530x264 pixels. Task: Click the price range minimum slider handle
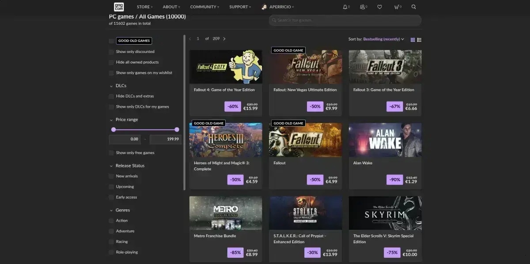pyautogui.click(x=114, y=129)
